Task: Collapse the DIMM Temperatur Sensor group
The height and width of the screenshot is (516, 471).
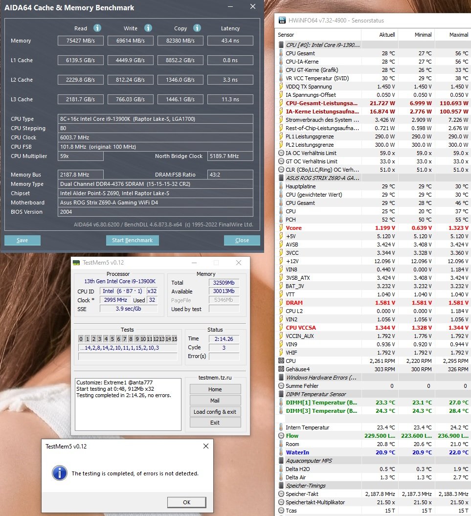Action: click(x=281, y=394)
